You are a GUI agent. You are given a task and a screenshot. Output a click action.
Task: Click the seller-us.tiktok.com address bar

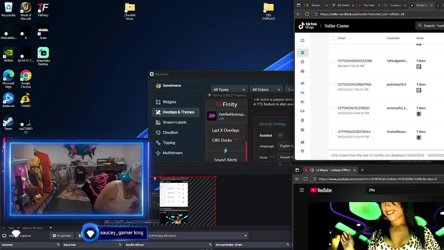(378, 14)
